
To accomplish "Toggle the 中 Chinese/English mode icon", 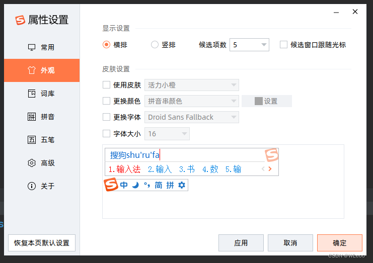I will pyautogui.click(x=124, y=185).
